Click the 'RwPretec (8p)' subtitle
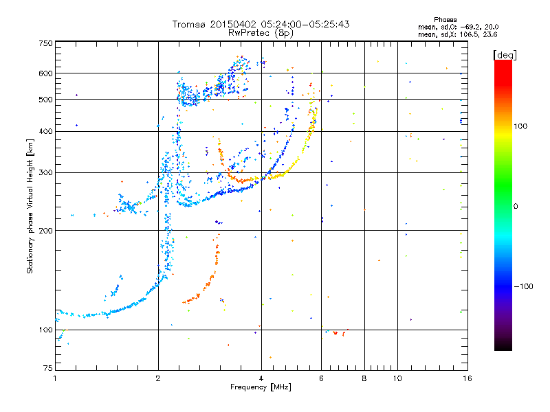 click(x=261, y=33)
